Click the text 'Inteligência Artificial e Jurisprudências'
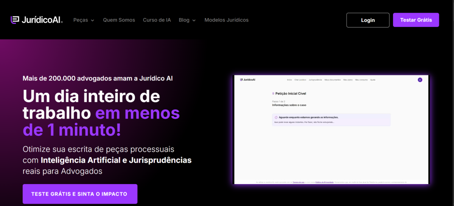 tap(116, 160)
